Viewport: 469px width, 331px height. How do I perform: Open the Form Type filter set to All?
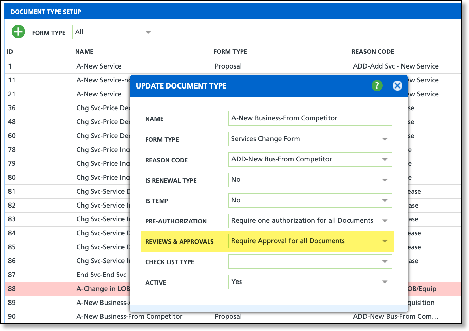tap(114, 32)
